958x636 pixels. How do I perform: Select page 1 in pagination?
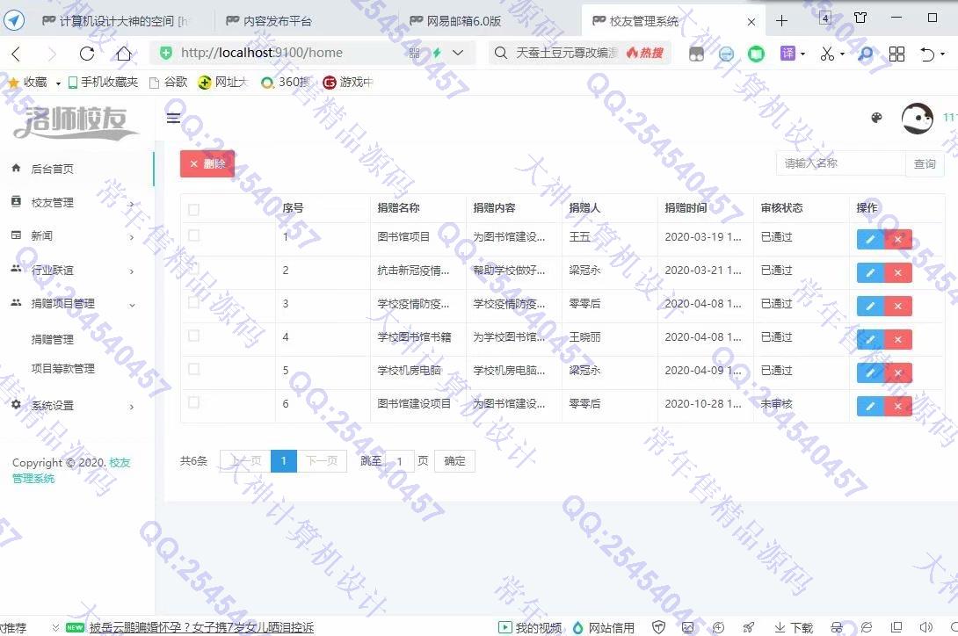tap(284, 460)
